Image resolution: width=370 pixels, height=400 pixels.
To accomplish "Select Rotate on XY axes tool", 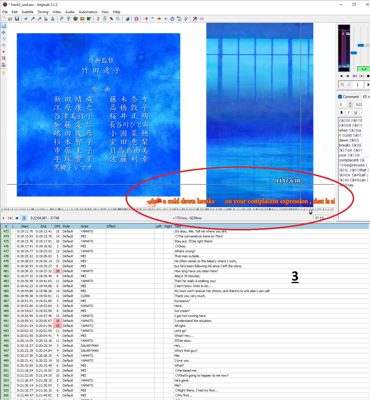I will (x=4, y=45).
